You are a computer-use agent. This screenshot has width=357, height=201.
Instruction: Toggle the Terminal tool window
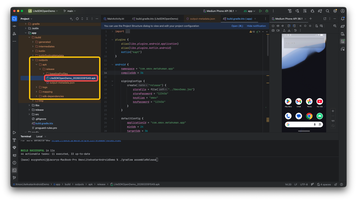coord(14,170)
